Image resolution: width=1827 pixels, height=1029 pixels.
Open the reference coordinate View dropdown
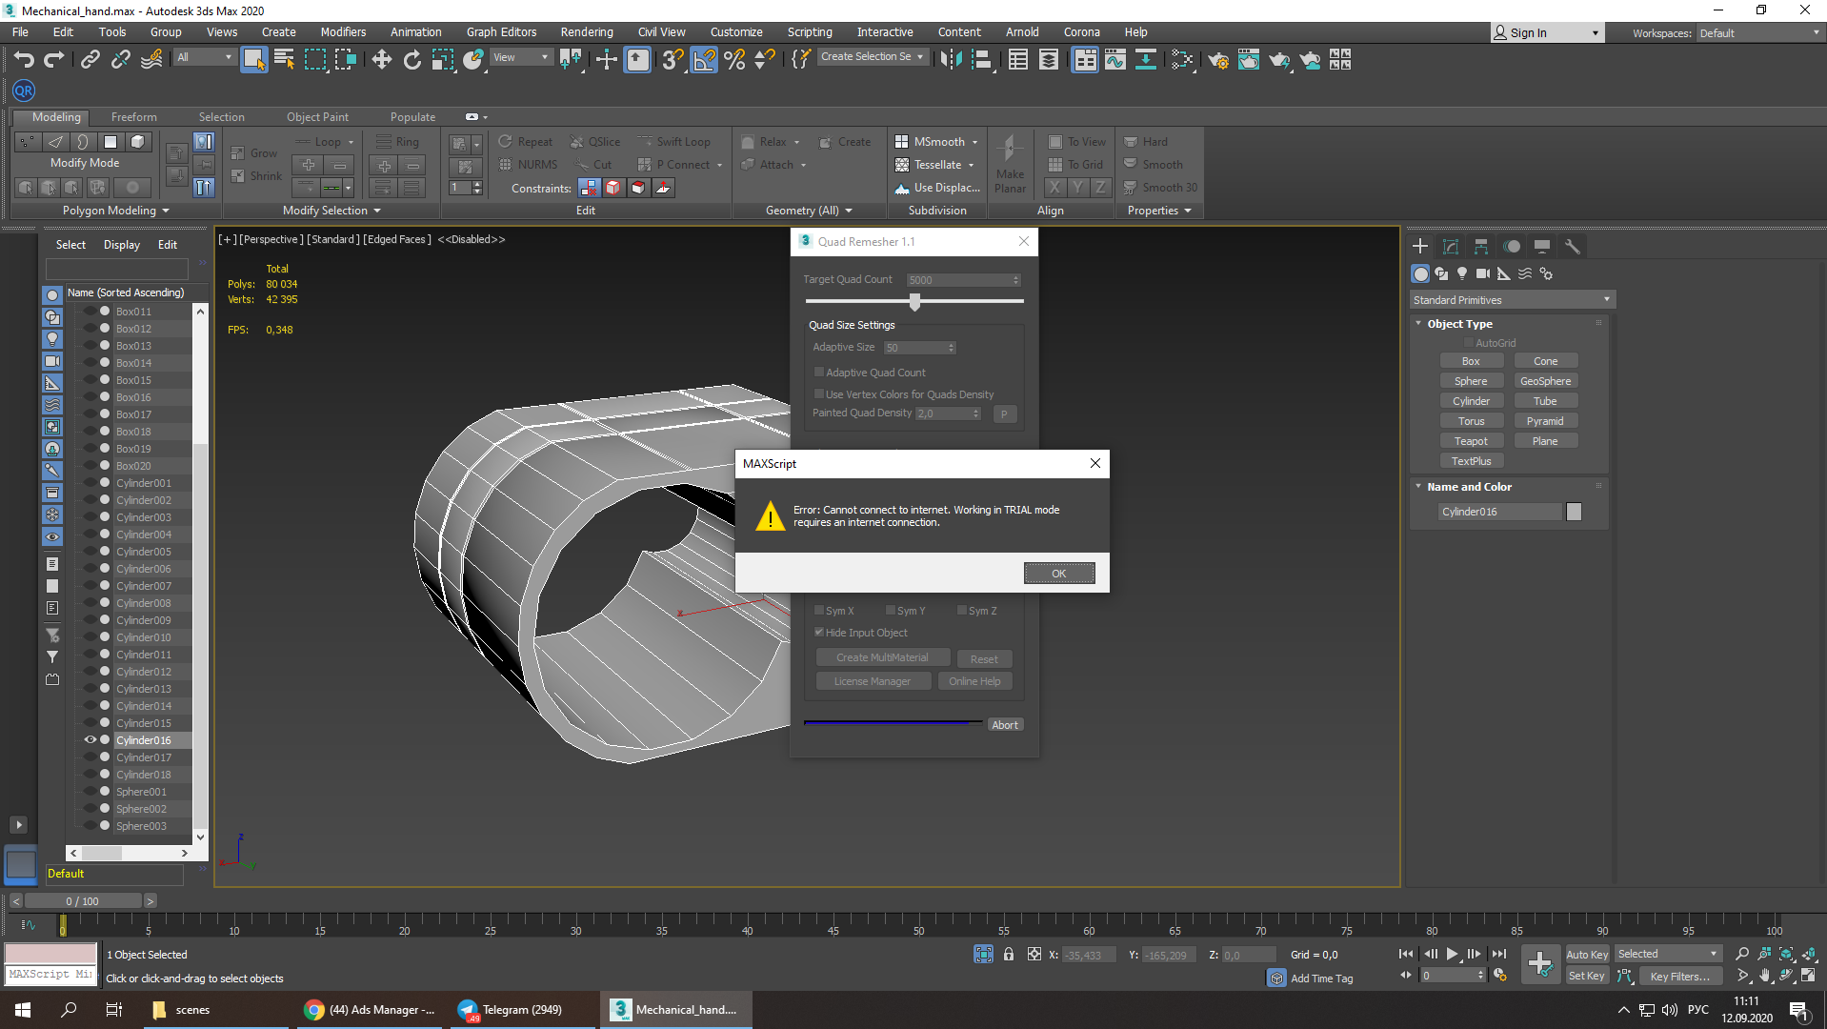tap(520, 57)
